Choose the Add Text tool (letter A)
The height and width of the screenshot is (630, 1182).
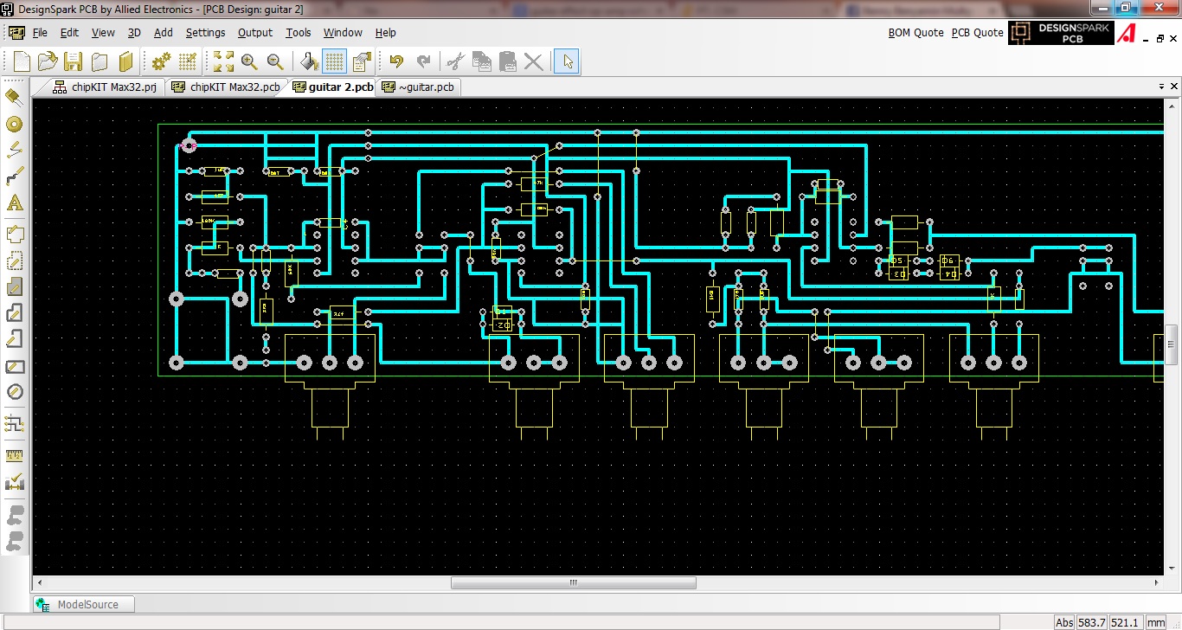point(14,203)
